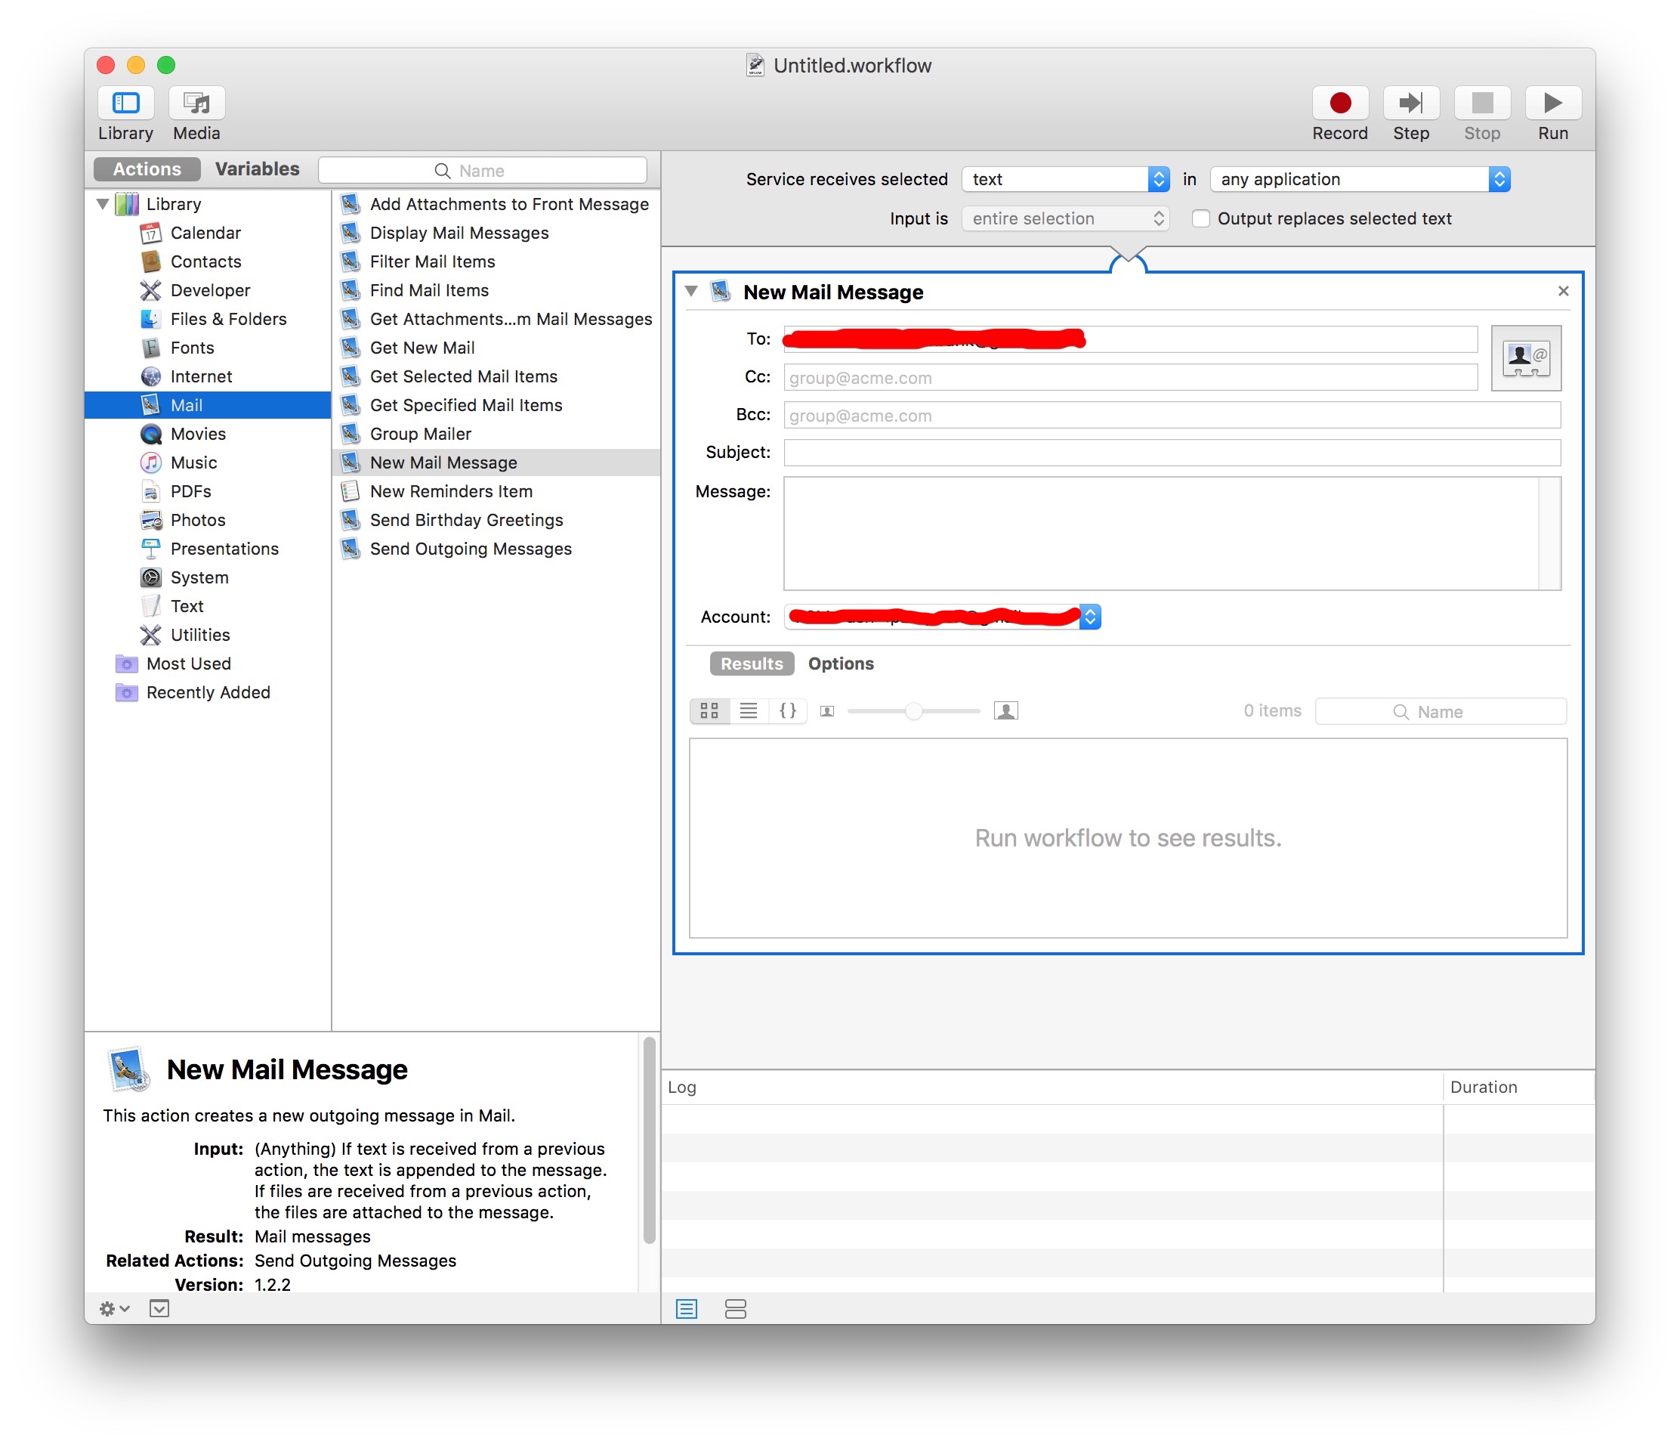
Task: Open the Media browser
Action: pos(196,103)
